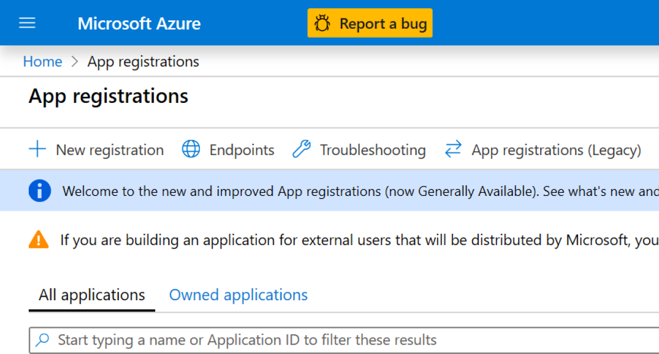Click the globe icon beside Endpoints

point(191,150)
